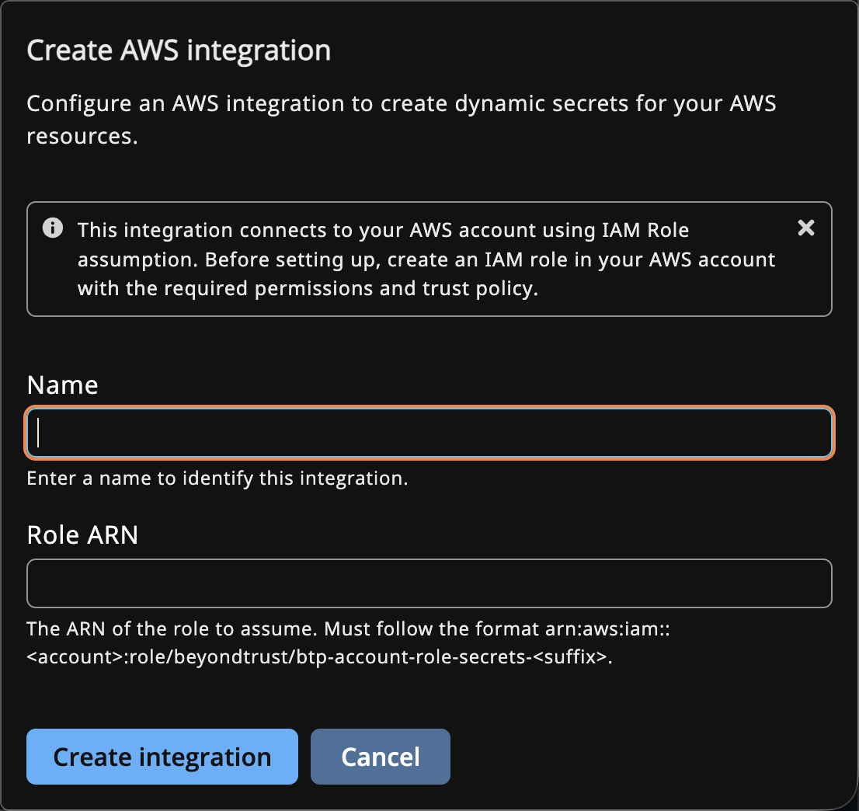Click the 'Name' field label
Screen dimensions: 859x811
click(x=62, y=385)
